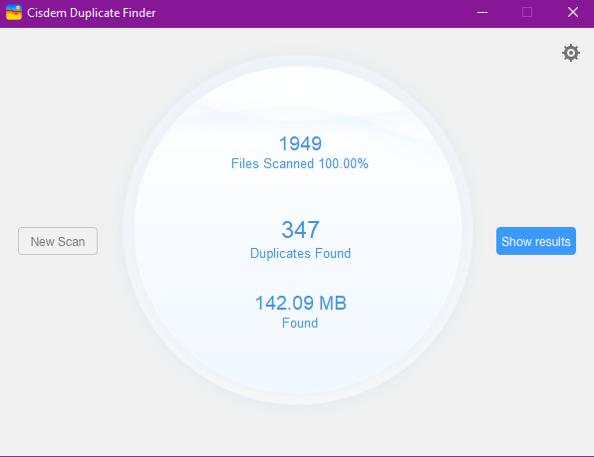Click the MB unit of found size
This screenshot has height=457, width=594.
(x=333, y=303)
